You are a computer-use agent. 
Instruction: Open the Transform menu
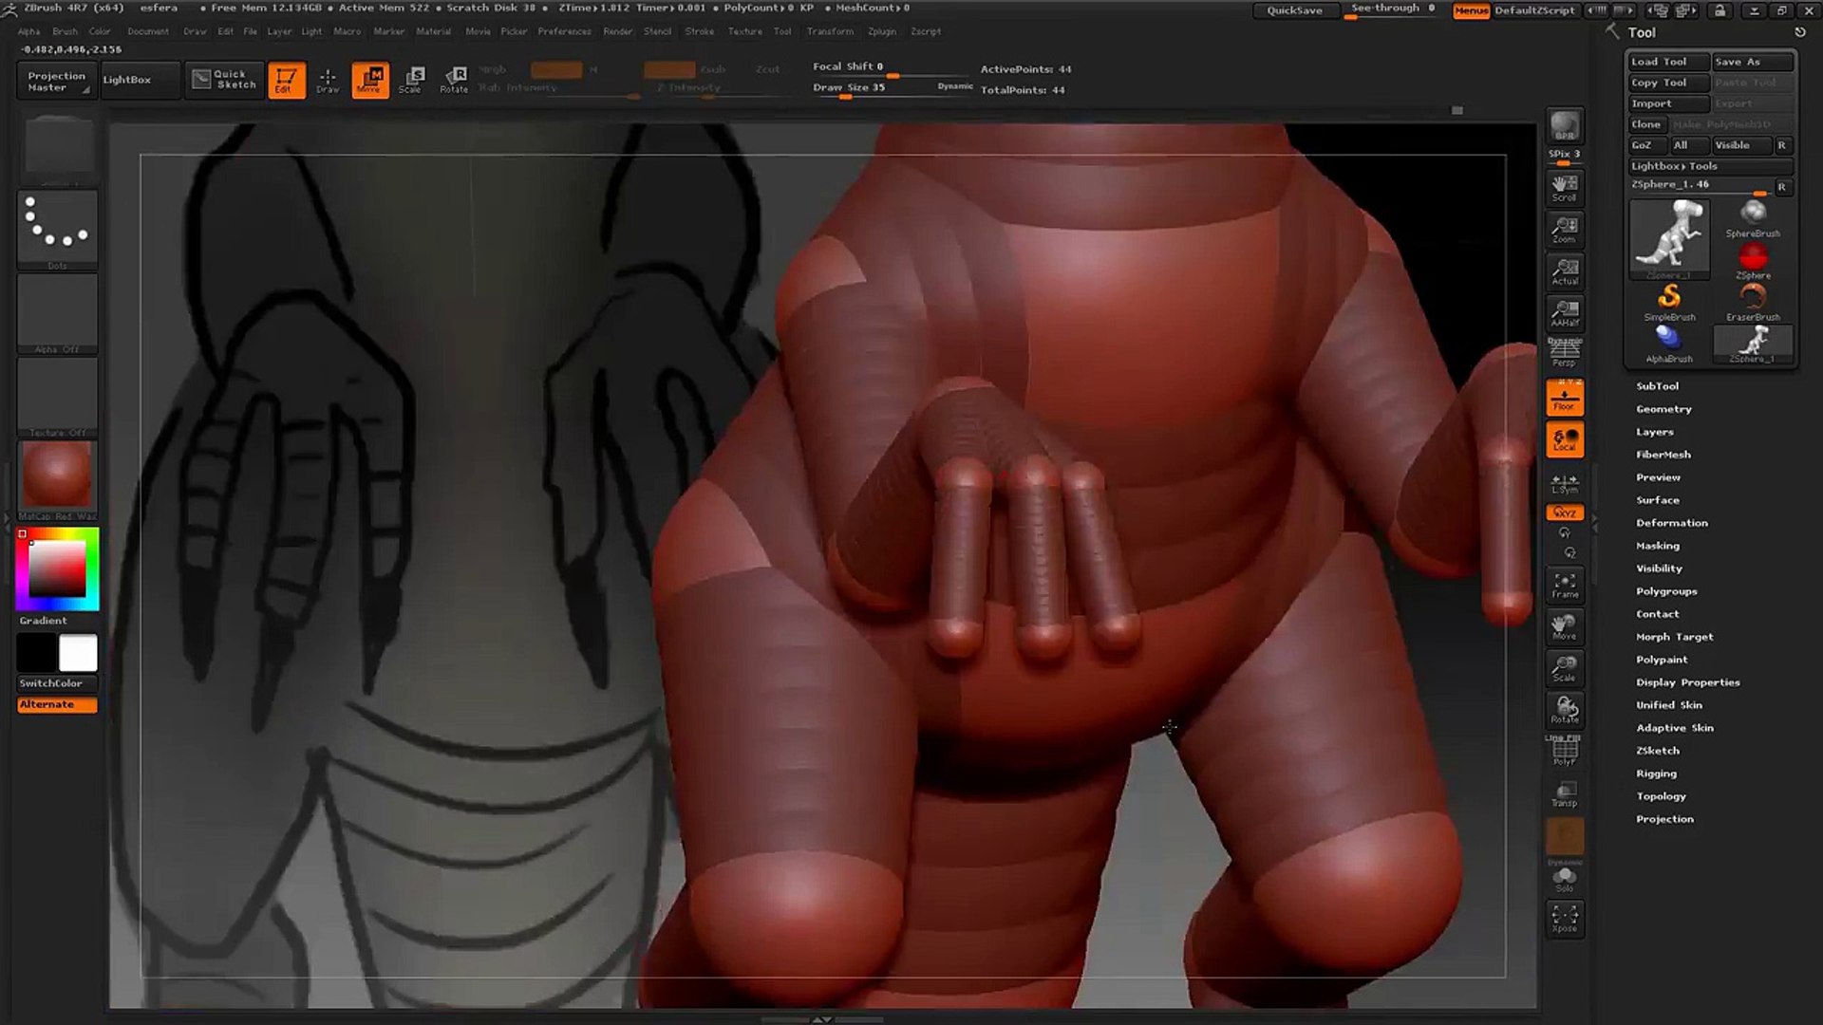tap(830, 31)
